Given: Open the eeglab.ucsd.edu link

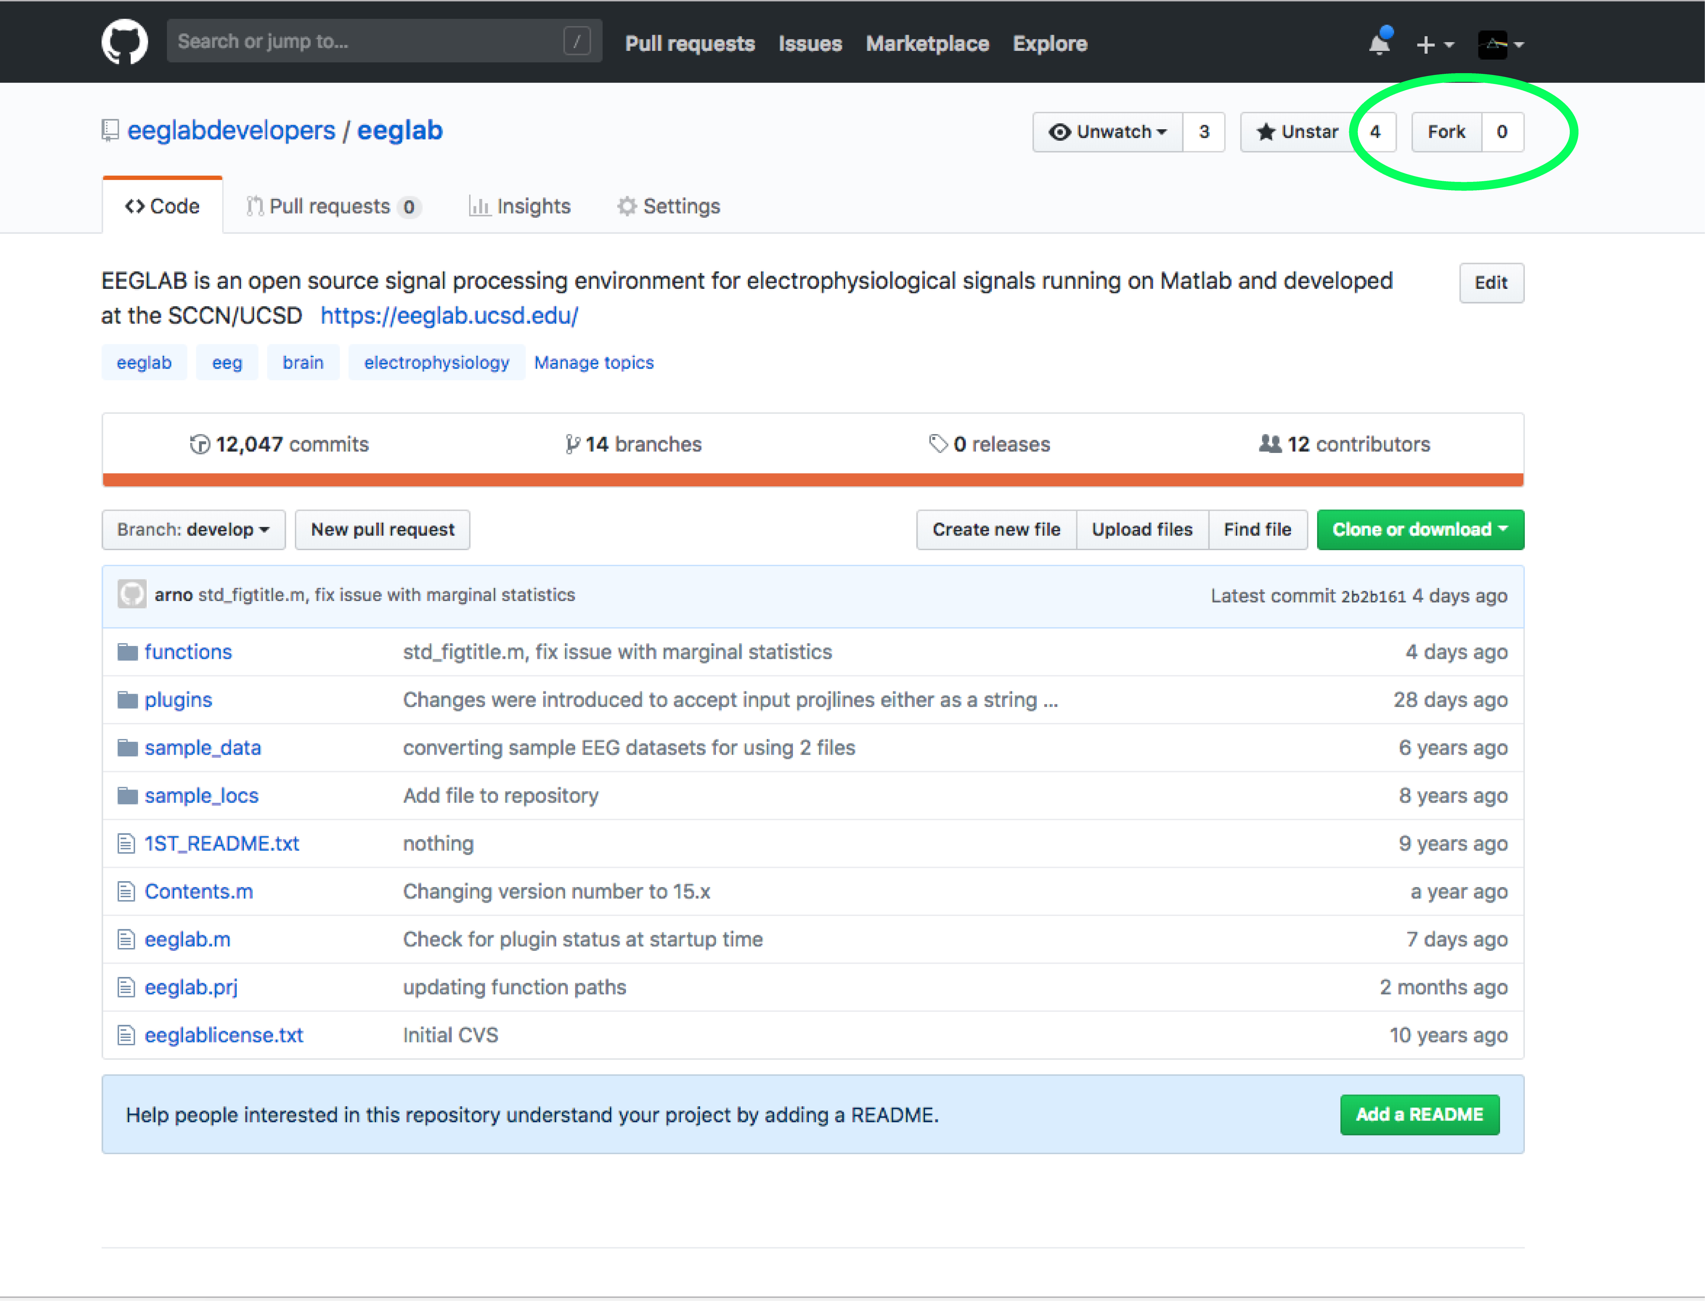Looking at the screenshot, I should coord(449,315).
